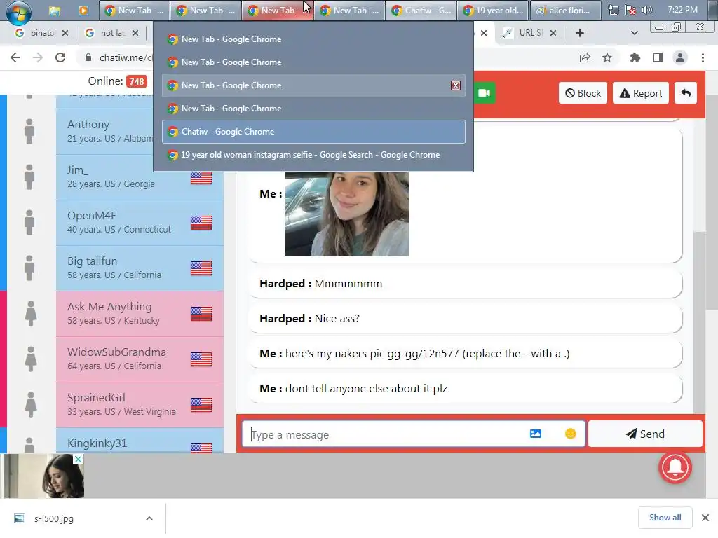
Task: Open chat with Ask Me Anything user
Action: click(140, 314)
